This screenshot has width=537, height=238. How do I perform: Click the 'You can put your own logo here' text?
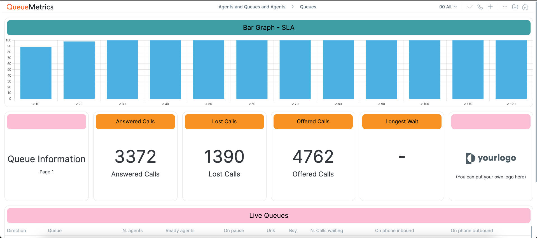click(491, 177)
